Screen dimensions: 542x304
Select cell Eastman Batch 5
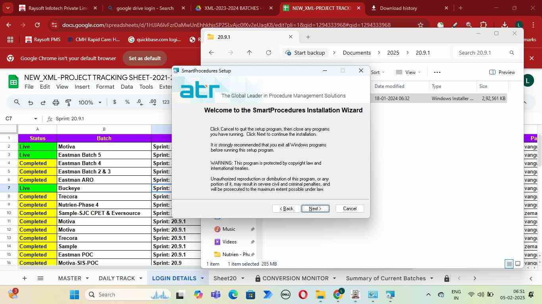(104, 155)
